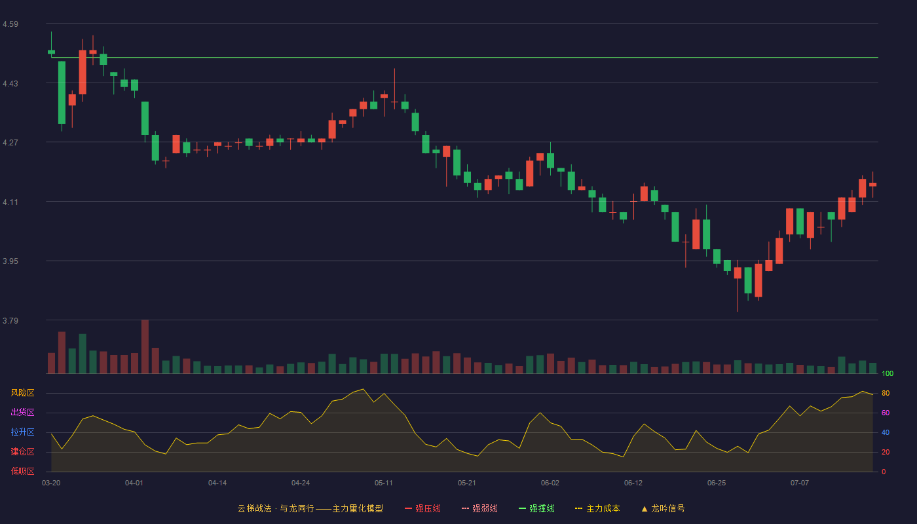Click the 07-07 date label
Image resolution: width=917 pixels, height=524 pixels.
pos(800,483)
